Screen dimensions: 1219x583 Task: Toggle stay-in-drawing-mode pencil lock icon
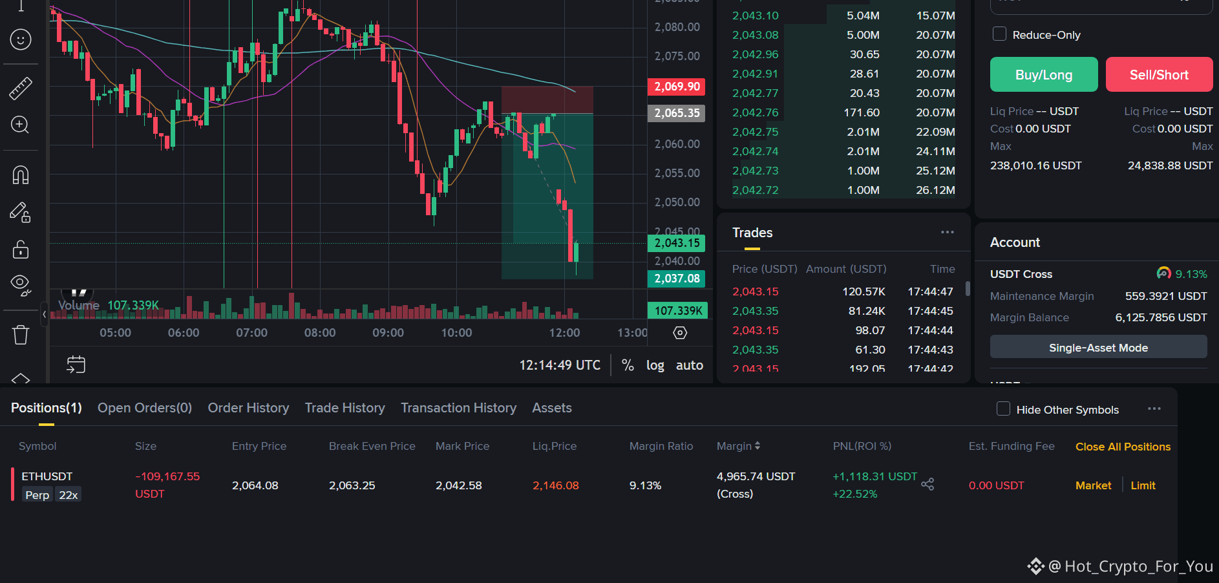[x=21, y=212]
